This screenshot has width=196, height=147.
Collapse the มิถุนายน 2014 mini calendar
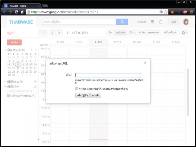point(5,50)
